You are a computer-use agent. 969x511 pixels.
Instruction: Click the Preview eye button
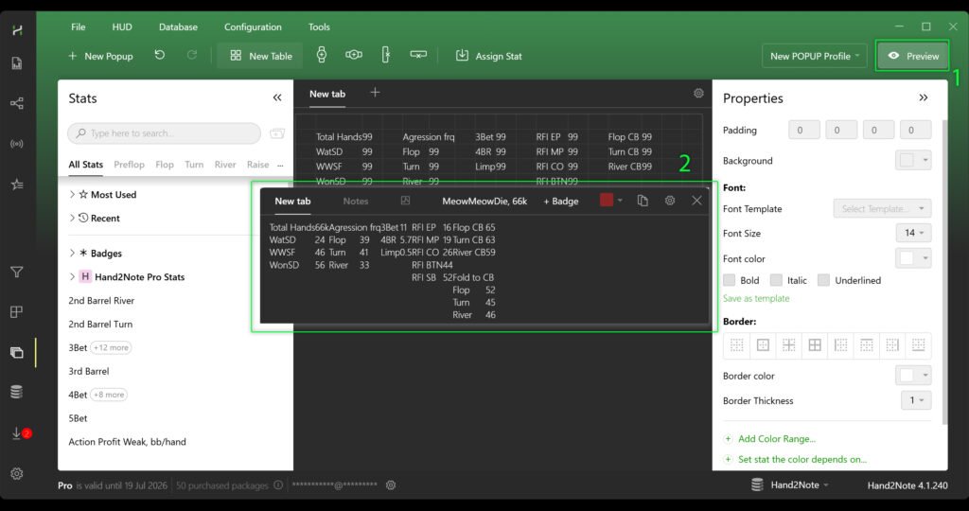tap(913, 56)
